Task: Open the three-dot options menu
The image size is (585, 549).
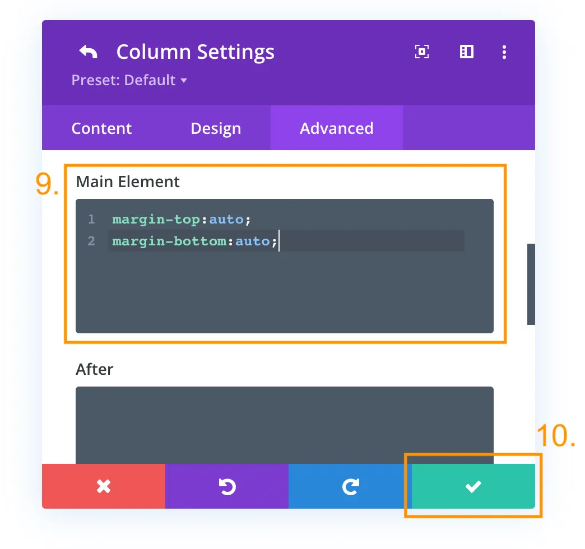Action: [x=504, y=52]
